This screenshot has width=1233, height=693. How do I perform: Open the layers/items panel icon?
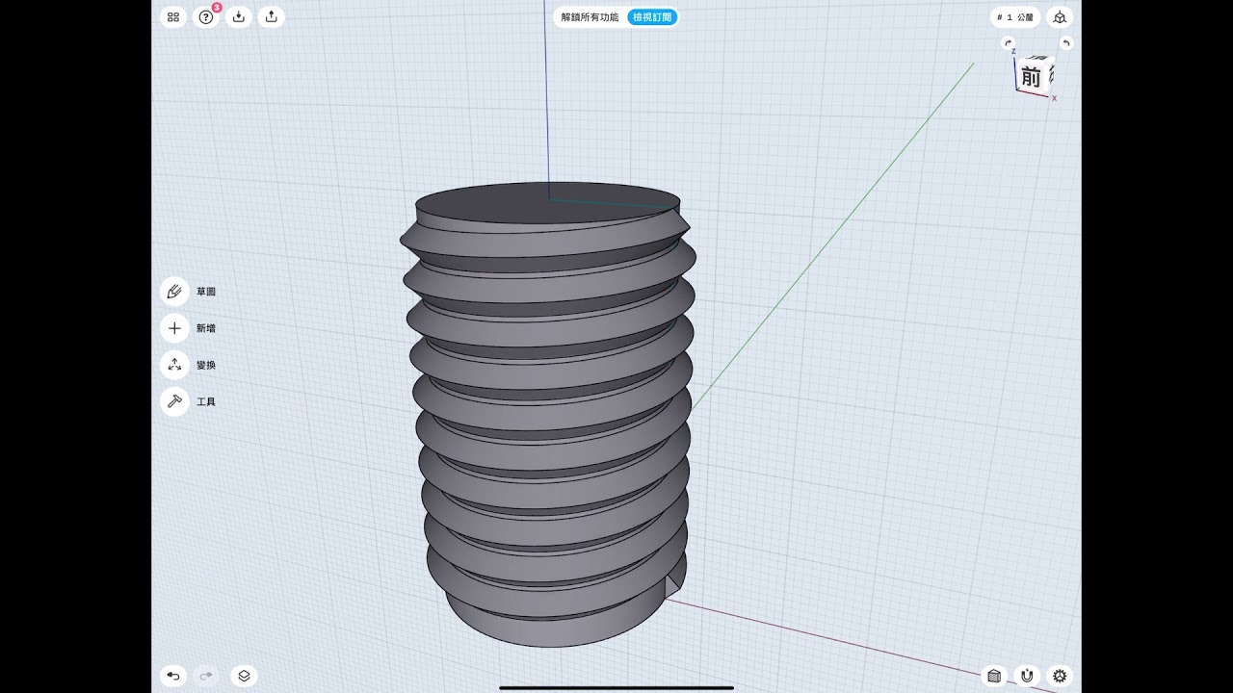(x=244, y=676)
